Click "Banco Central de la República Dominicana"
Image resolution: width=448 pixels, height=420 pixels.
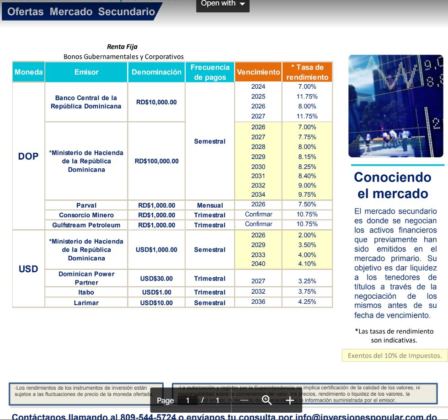pyautogui.click(x=86, y=102)
